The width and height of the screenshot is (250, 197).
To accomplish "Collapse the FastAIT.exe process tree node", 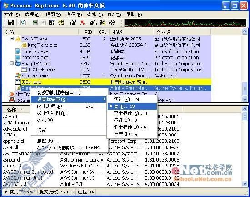I will [12, 39].
